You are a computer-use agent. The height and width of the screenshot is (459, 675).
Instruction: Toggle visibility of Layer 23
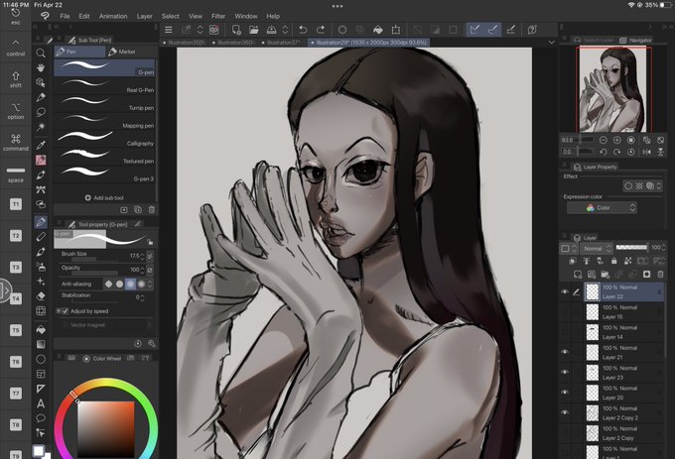[565, 372]
